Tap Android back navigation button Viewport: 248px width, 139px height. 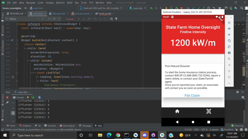(x=177, y=122)
